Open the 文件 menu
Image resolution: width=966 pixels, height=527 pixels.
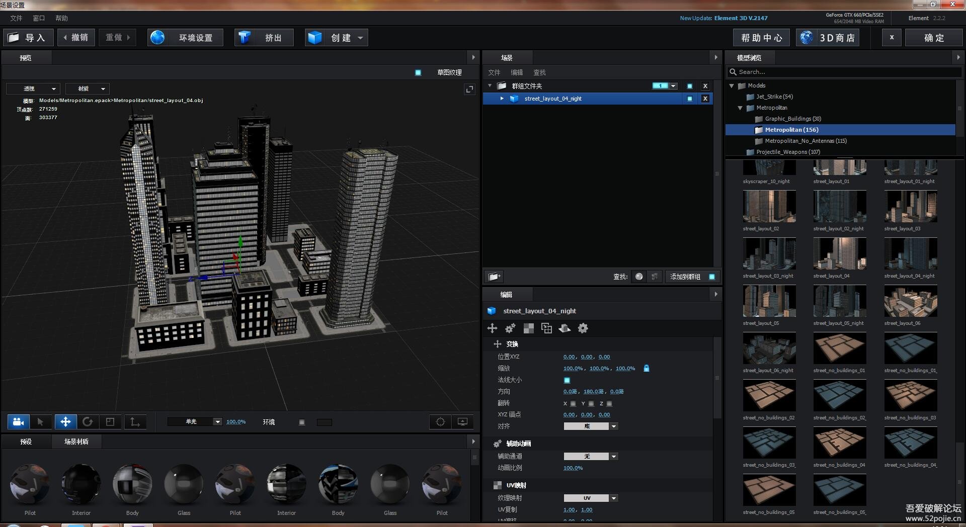[x=16, y=18]
